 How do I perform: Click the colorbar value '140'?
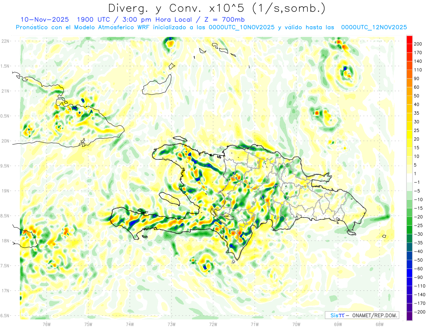click(419, 61)
